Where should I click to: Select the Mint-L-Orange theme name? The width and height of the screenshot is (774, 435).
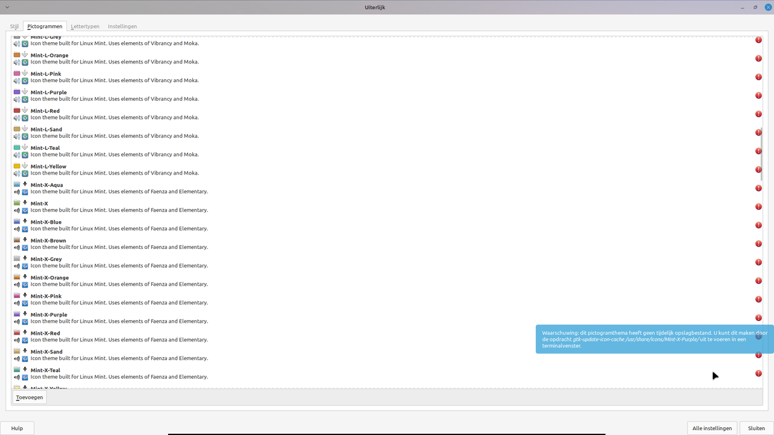[50, 56]
